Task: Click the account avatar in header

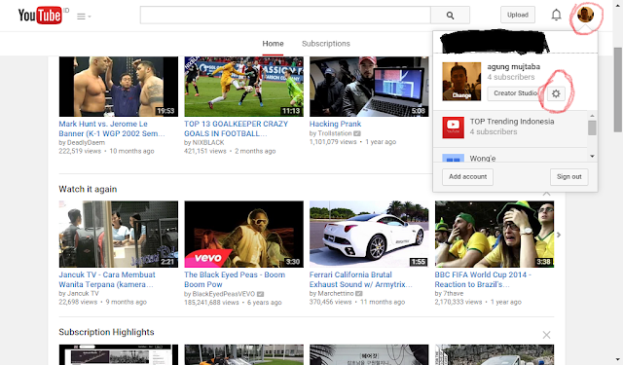Action: point(585,15)
